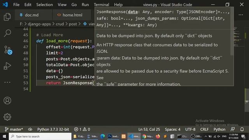Viewport: 249px width, 140px height.
Task: Switch to the home.html tab
Action: tap(72, 15)
